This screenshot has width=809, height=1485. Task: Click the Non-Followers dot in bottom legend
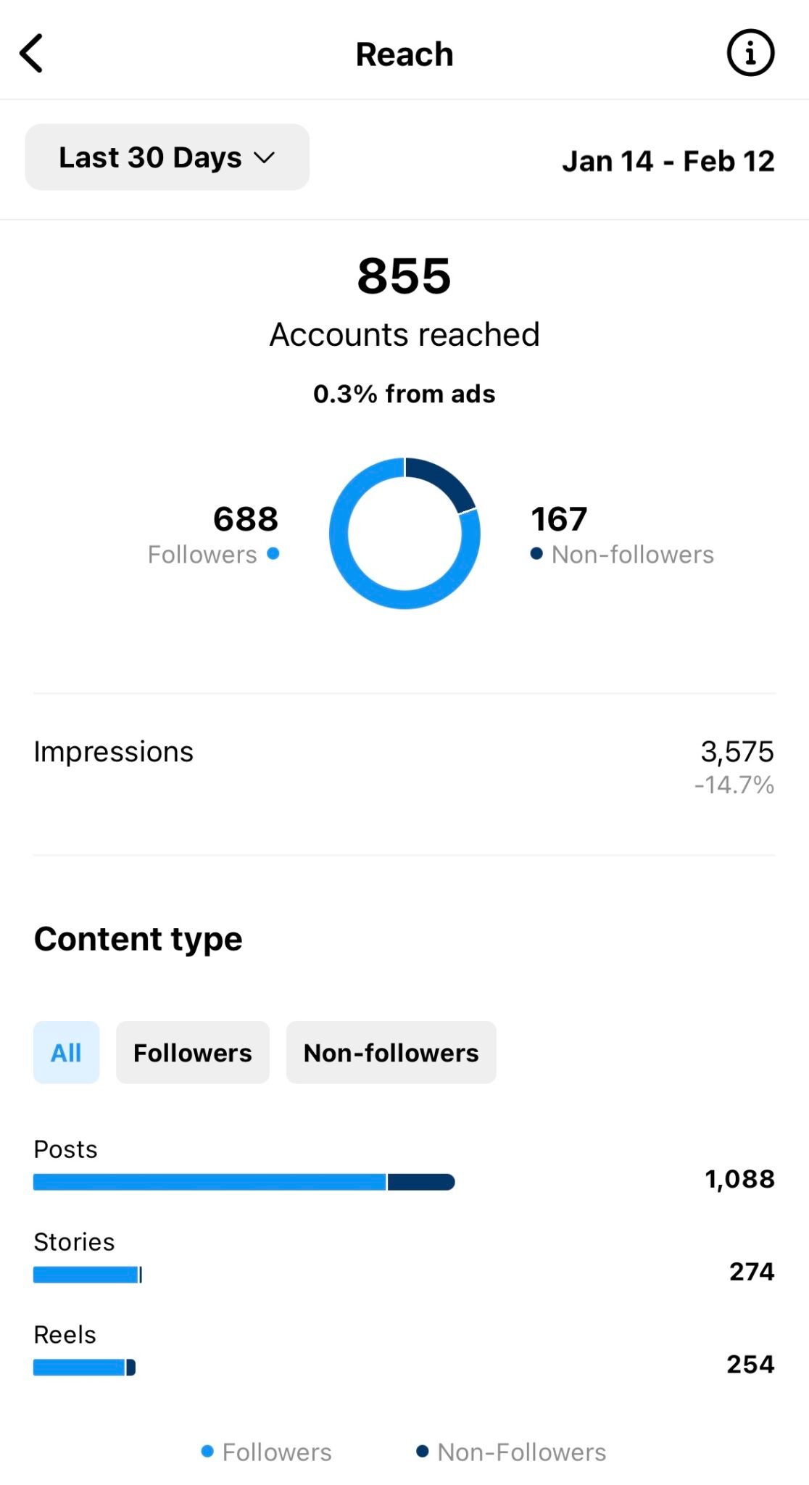click(424, 1452)
